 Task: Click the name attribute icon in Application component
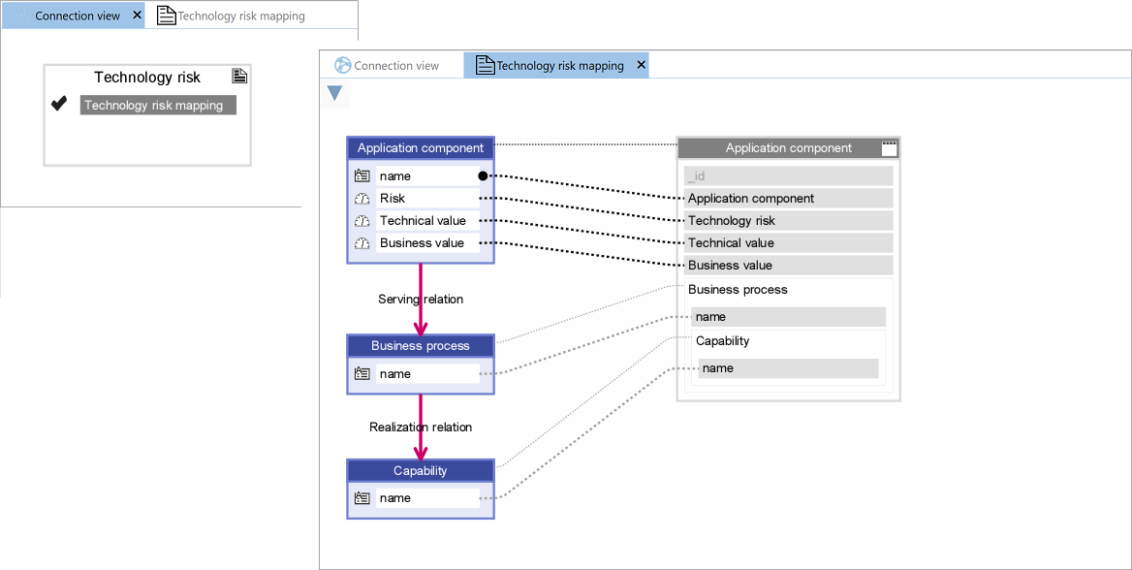[362, 176]
